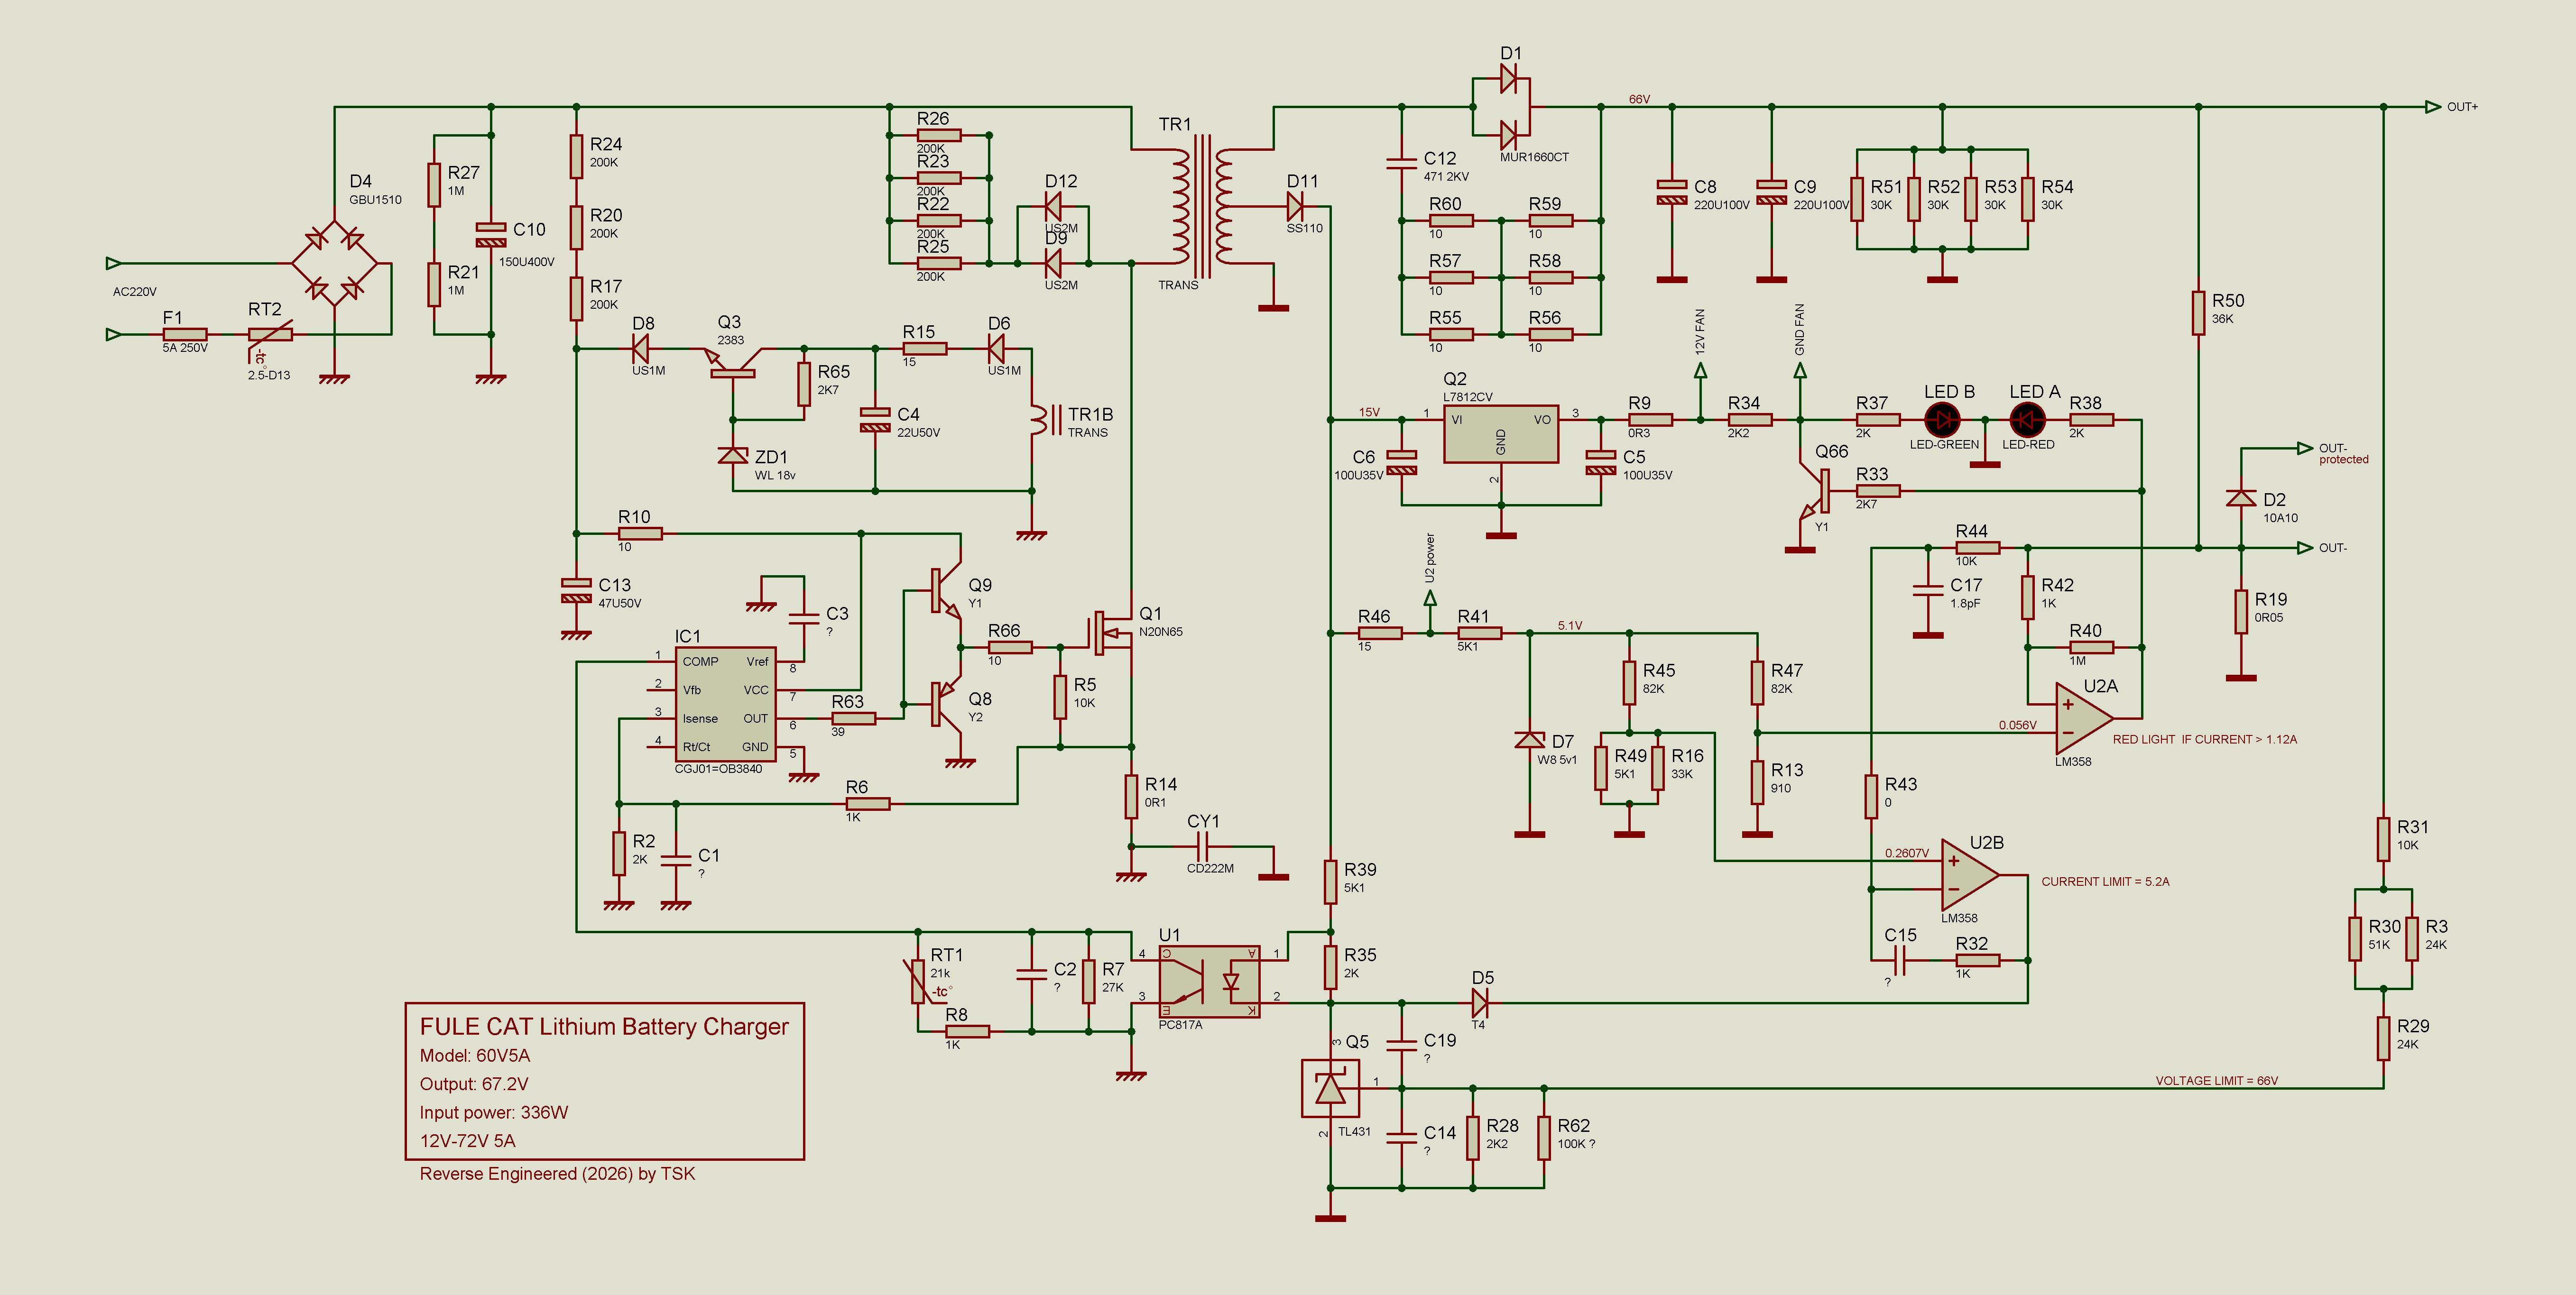2576x1295 pixels.
Task: Click the "12V-72V 5A" text line
Action: [468, 1141]
